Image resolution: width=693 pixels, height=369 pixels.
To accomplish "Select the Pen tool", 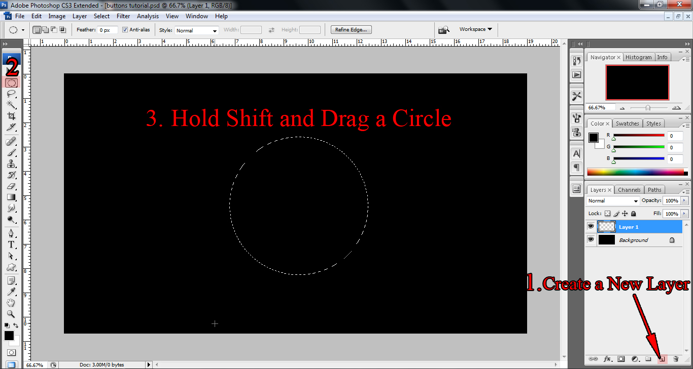I will pyautogui.click(x=11, y=233).
